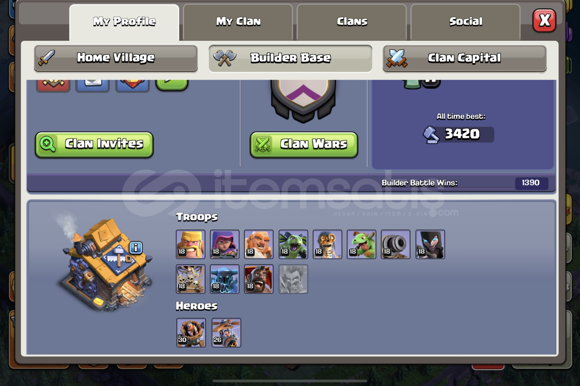Select the Power P.E.K.K.A troop icon
Screen dimensions: 580x386
pos(225,279)
